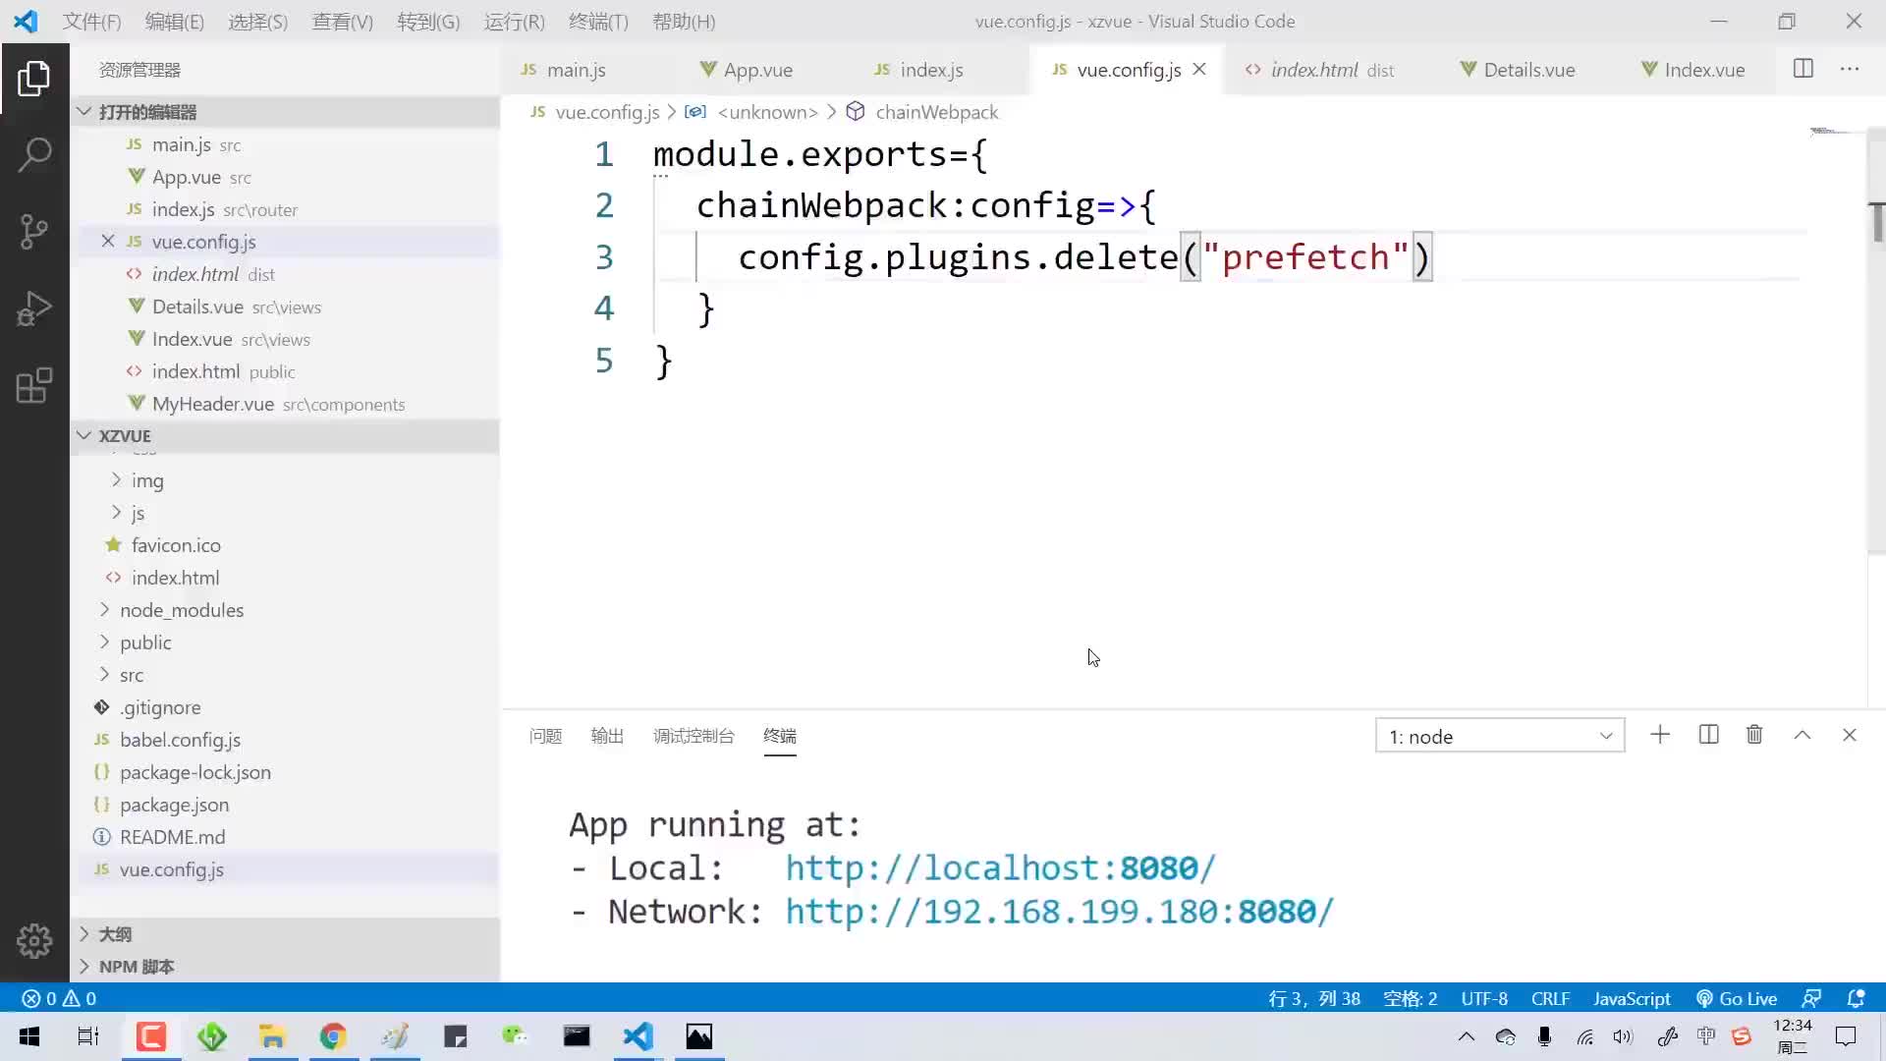Open notifications bell in status bar

tap(1856, 998)
